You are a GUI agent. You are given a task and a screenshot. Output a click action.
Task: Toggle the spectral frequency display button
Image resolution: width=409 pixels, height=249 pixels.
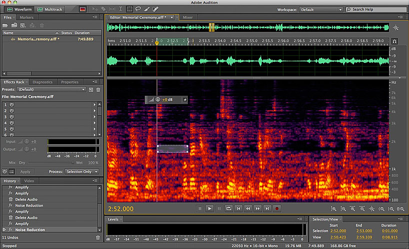point(82,9)
